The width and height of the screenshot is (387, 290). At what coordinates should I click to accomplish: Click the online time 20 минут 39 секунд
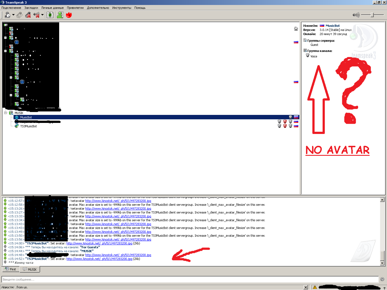pos(333,34)
